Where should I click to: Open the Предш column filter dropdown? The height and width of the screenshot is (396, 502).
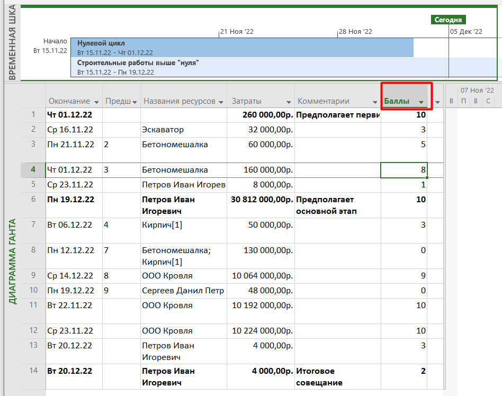click(135, 102)
